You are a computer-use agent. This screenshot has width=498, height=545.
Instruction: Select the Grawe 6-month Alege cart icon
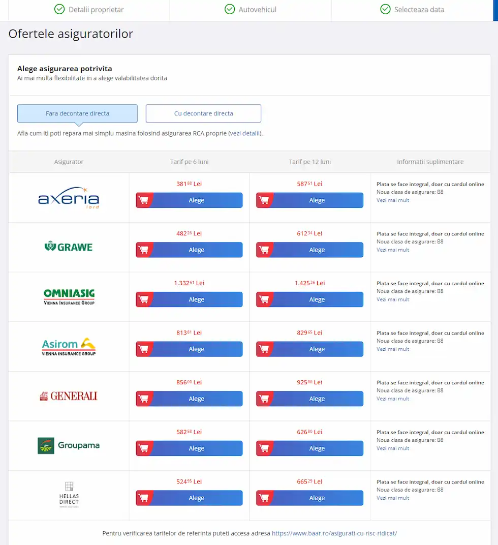coord(143,250)
